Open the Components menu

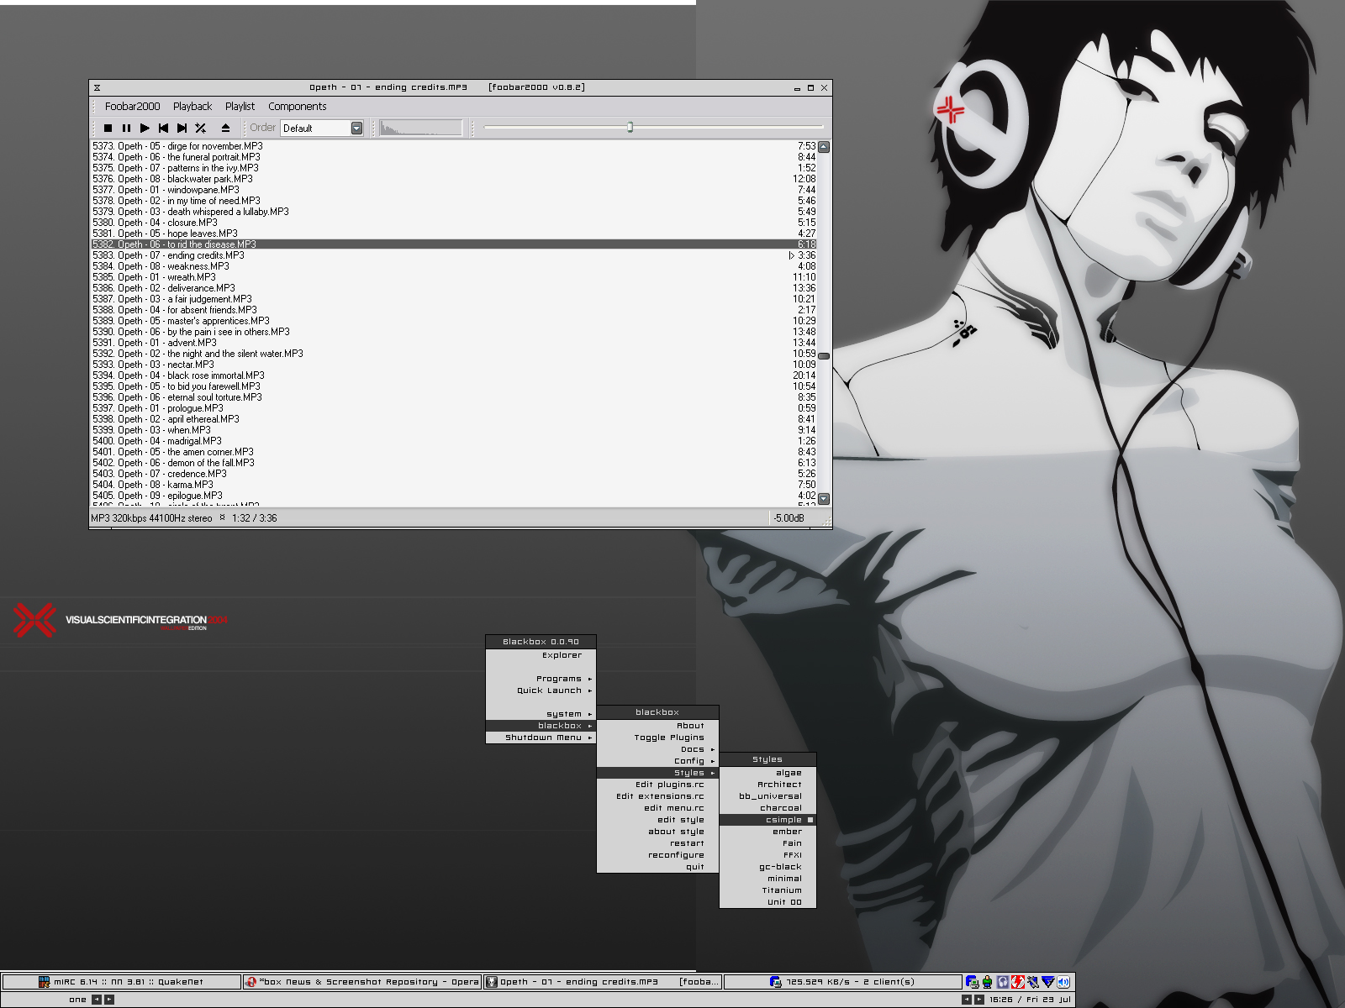click(x=297, y=107)
